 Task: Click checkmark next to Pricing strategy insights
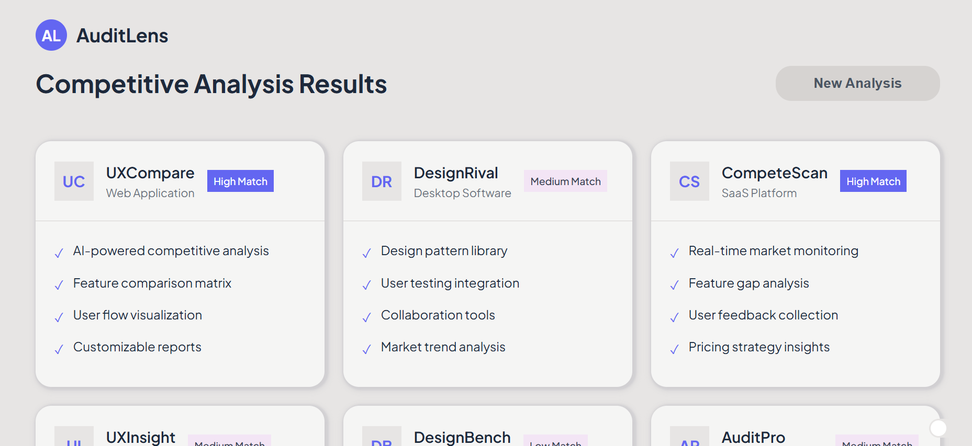[675, 349]
